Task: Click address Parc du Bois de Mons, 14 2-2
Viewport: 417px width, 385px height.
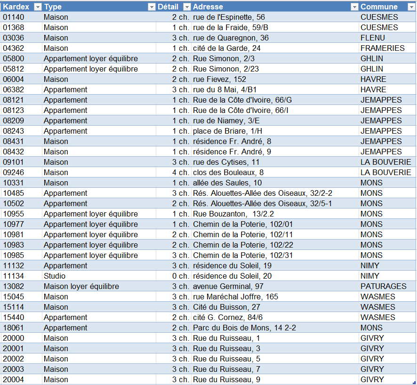Action: [244, 328]
